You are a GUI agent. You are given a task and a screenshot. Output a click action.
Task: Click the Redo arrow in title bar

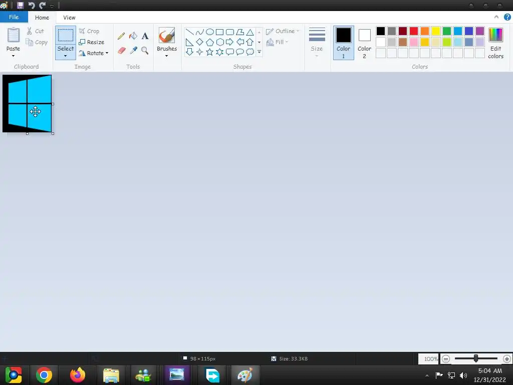click(x=42, y=5)
